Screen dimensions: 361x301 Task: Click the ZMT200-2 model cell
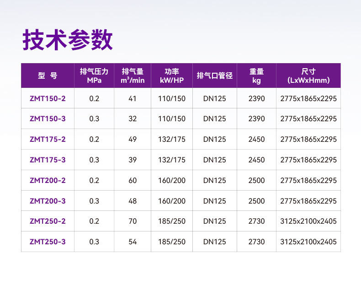pyautogui.click(x=48, y=180)
